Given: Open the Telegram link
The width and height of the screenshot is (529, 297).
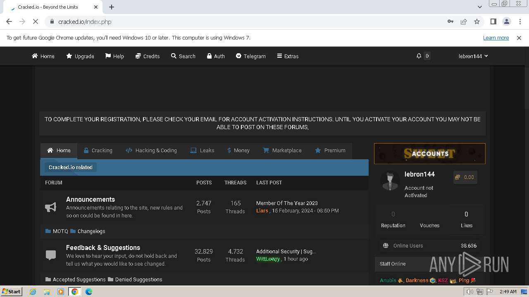Looking at the screenshot, I should click(x=251, y=56).
